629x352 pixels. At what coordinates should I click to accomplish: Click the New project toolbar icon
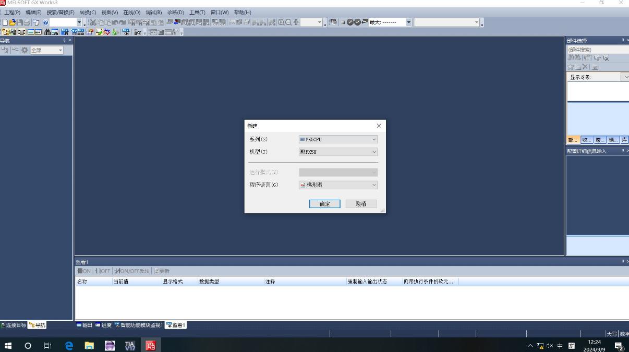pos(5,22)
